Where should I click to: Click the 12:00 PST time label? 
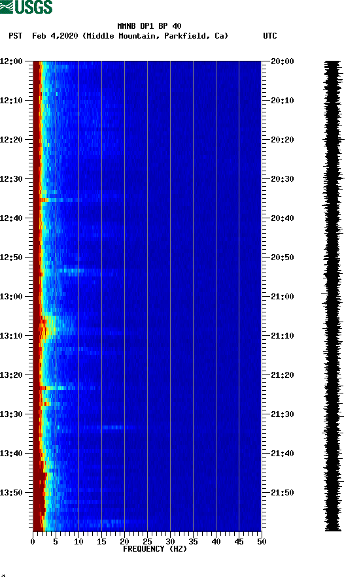(x=11, y=61)
